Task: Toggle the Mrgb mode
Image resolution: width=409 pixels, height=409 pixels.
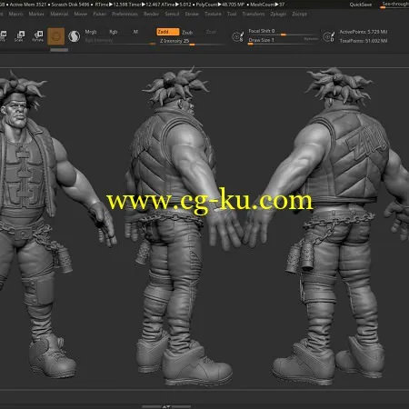Action: coord(91,32)
